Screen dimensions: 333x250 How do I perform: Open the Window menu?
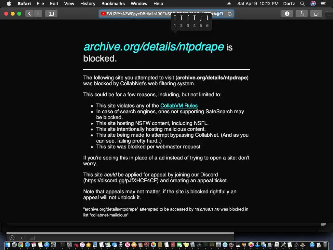pyautogui.click(x=139, y=4)
